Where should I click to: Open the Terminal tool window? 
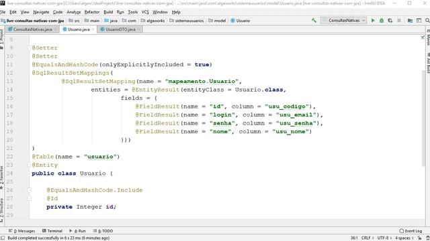[x=52, y=231]
